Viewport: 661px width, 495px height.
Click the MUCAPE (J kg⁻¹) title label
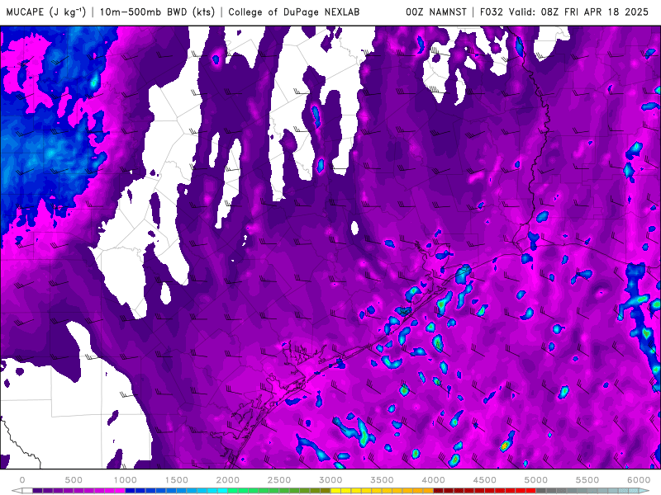45,12
